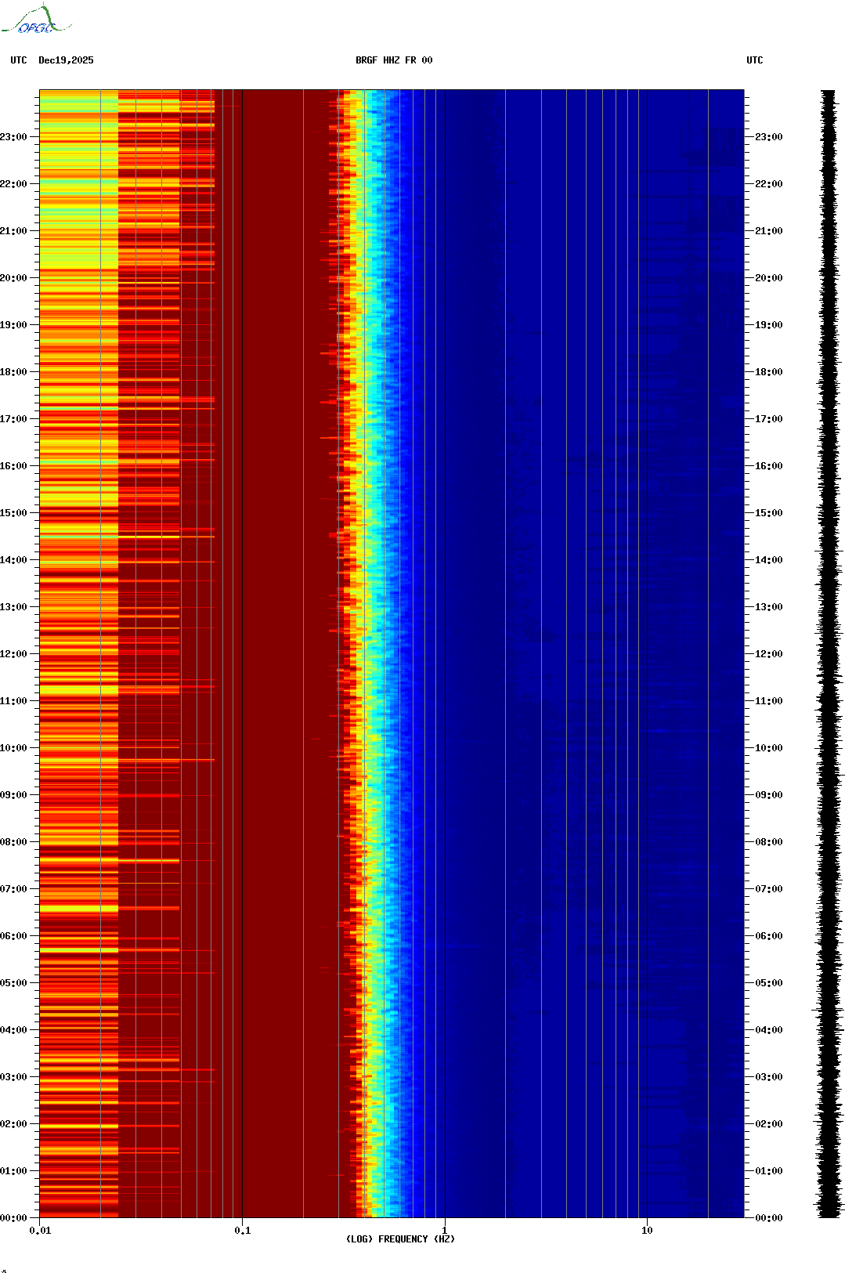Image resolution: width=863 pixels, height=1280 pixels.
Task: Click the OFGC logo icon
Action: [x=36, y=20]
